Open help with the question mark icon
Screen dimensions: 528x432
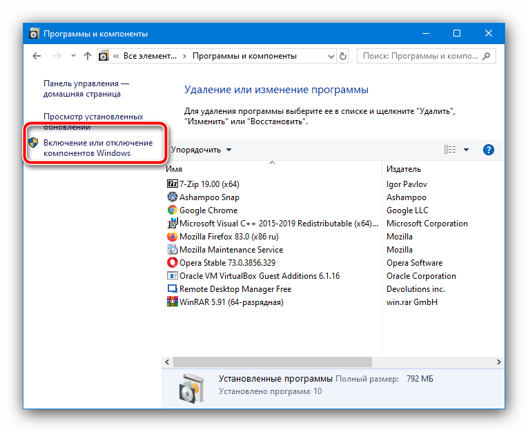tap(488, 150)
